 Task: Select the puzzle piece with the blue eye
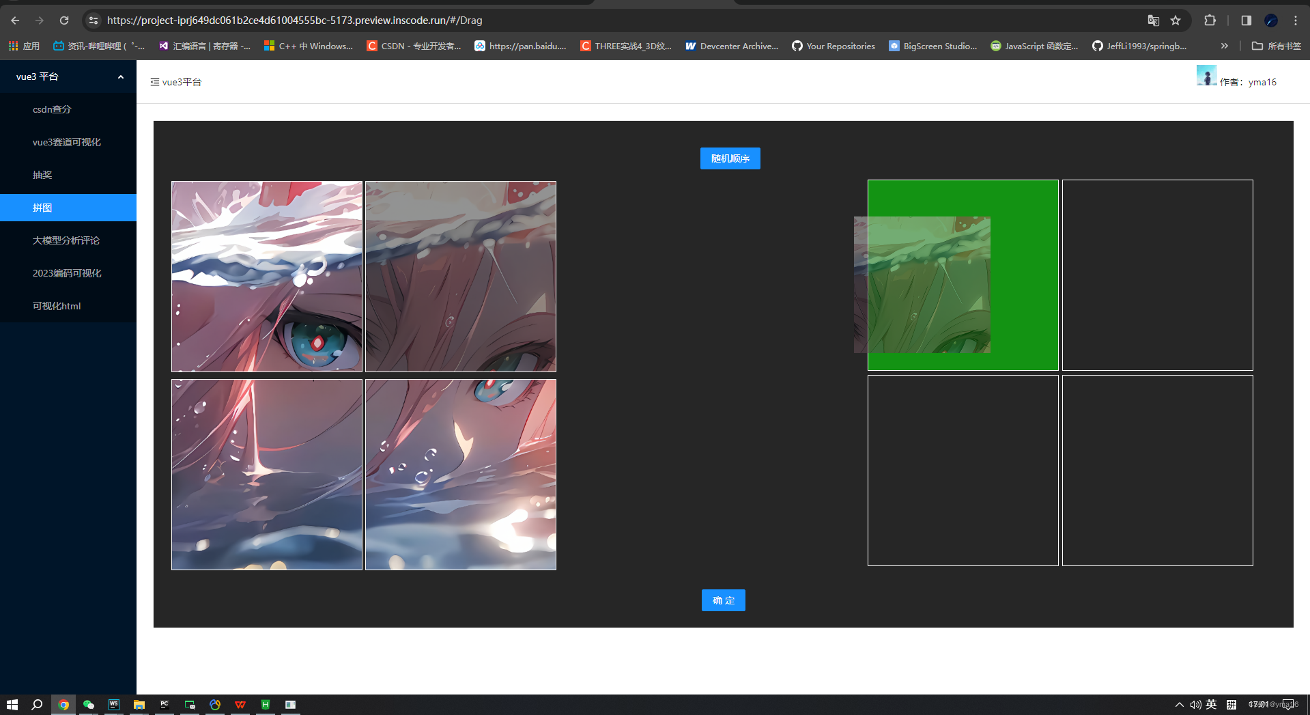coord(267,277)
